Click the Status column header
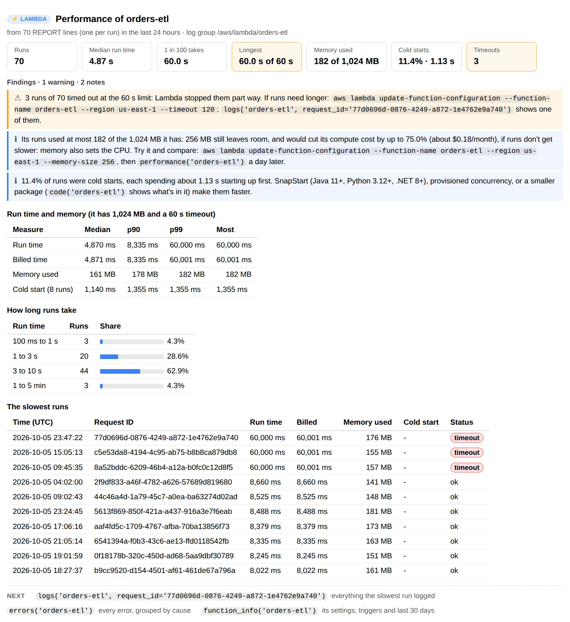Image resolution: width=570 pixels, height=622 pixels. (461, 422)
